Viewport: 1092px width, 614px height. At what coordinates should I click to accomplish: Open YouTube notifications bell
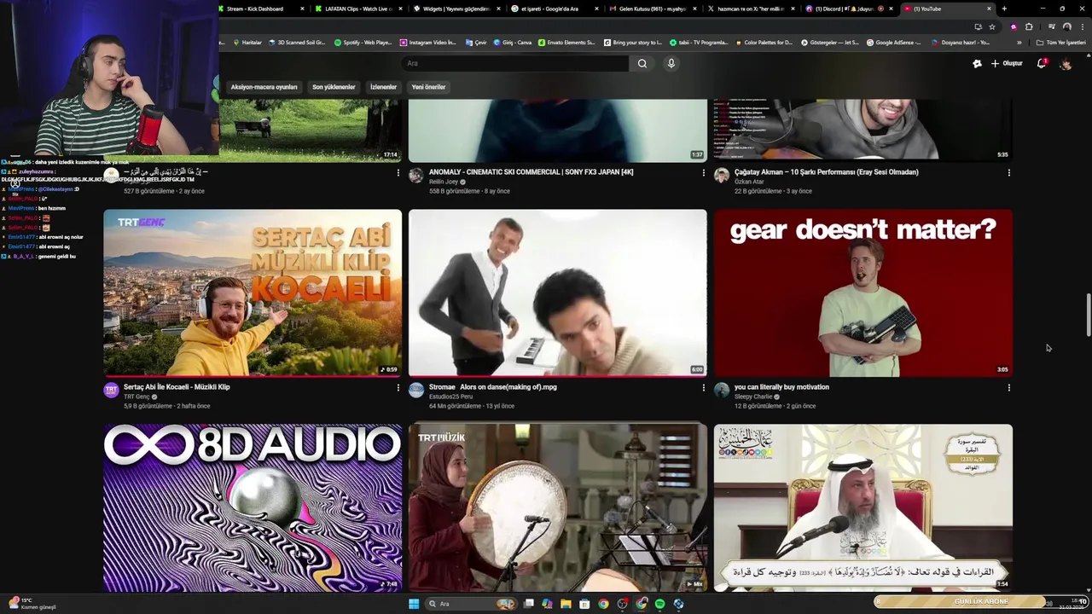[1041, 63]
